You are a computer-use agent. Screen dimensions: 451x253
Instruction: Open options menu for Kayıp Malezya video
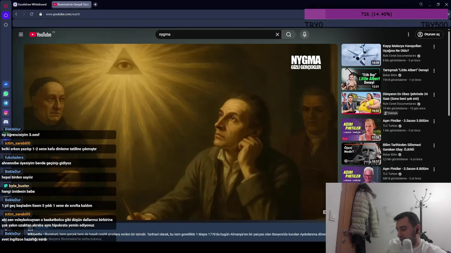click(434, 46)
